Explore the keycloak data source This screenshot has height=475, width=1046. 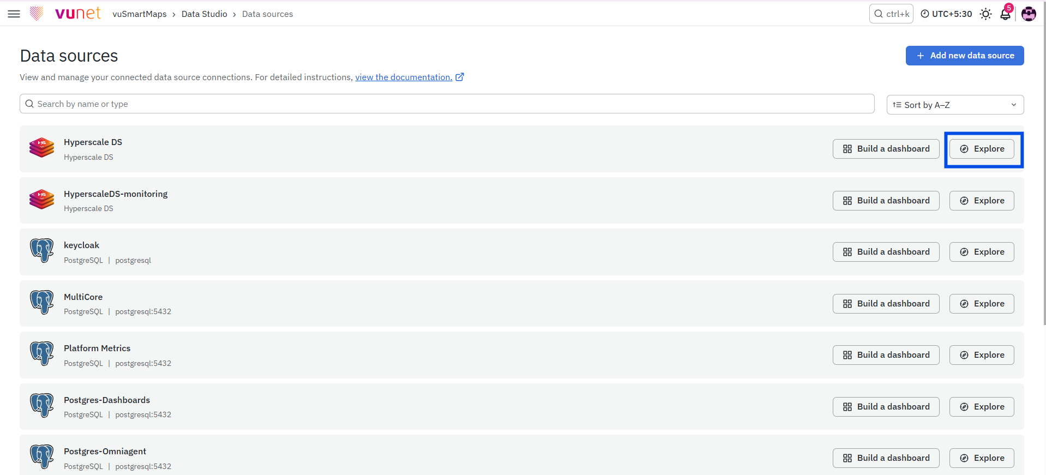pos(982,252)
